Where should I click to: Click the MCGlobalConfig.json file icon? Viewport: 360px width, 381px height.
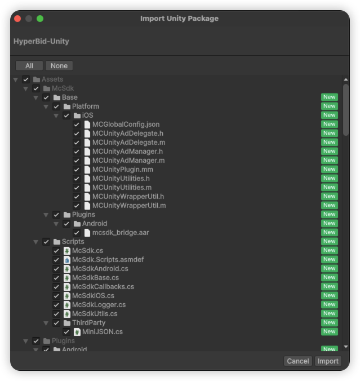(x=87, y=125)
